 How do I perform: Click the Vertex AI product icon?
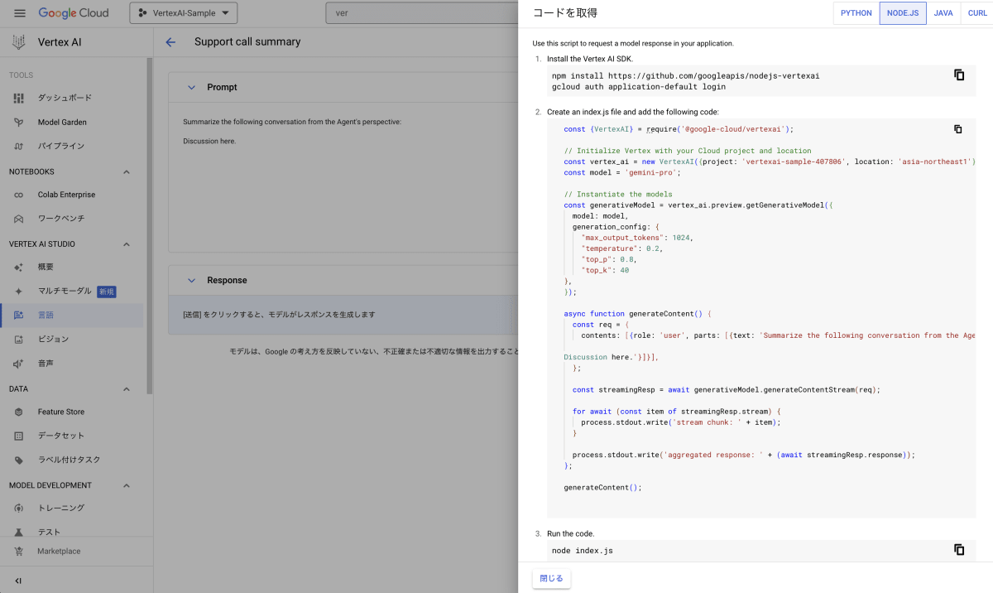(18, 42)
